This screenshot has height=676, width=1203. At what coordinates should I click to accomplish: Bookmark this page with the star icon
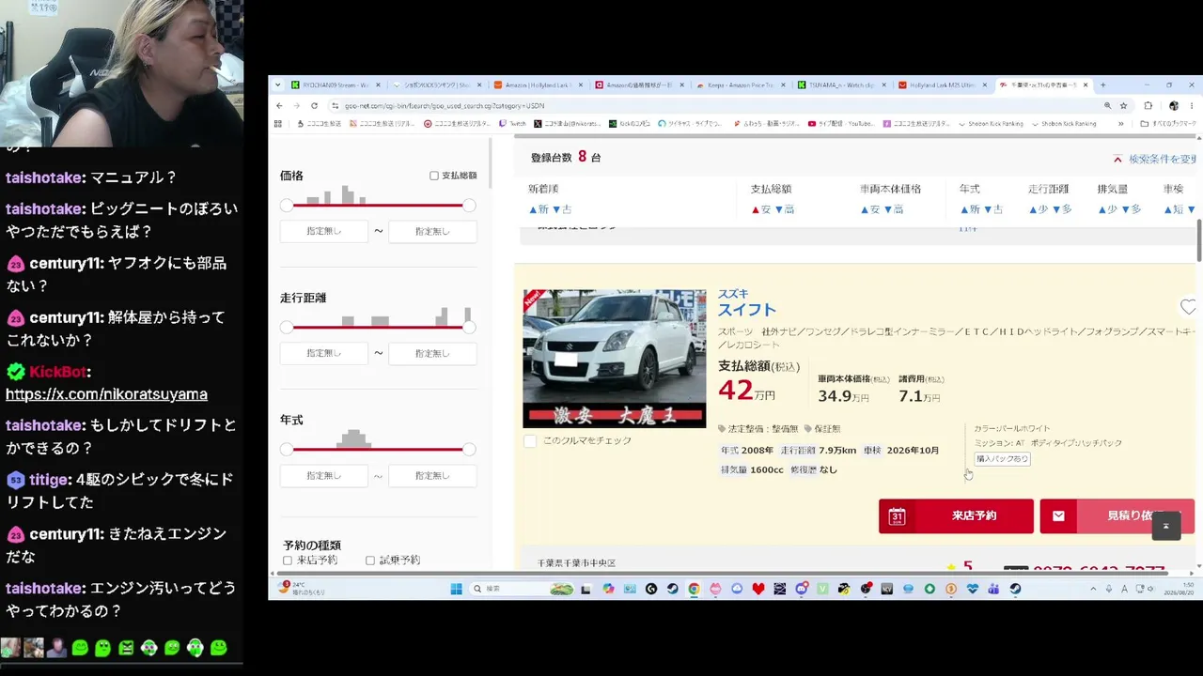(1123, 106)
